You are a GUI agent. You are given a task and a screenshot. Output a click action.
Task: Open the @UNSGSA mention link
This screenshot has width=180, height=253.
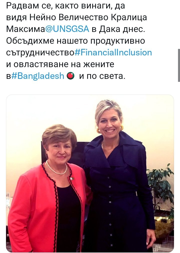(67, 29)
